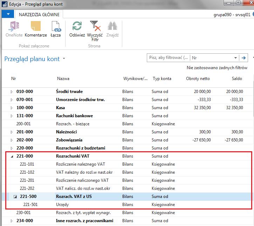Click the Typ konta column header

point(162,79)
